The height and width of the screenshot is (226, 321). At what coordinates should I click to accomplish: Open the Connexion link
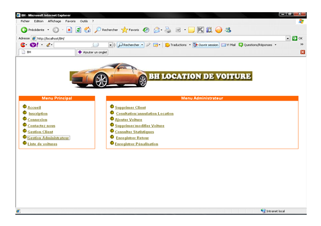38,120
